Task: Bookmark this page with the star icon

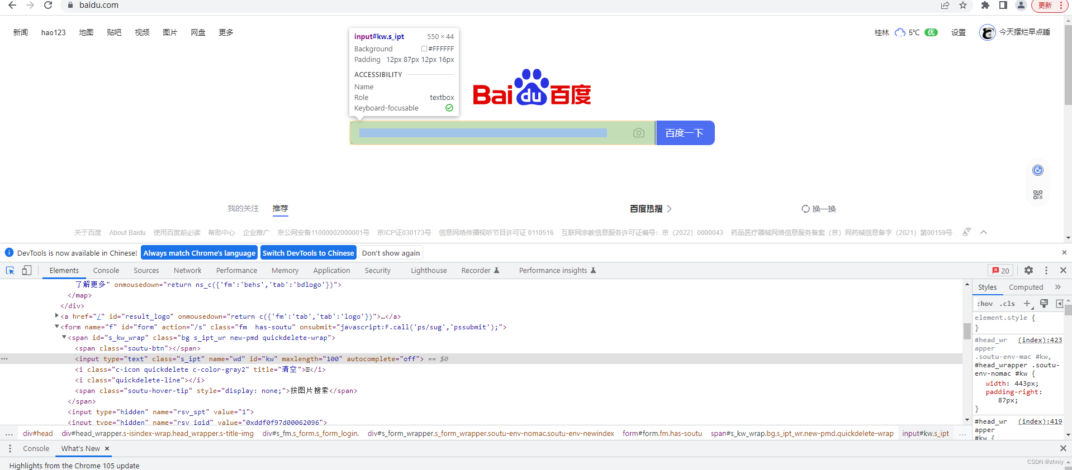Action: [963, 5]
